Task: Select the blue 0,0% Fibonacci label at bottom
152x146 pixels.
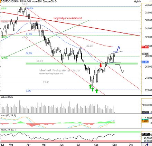Action: click(x=28, y=91)
